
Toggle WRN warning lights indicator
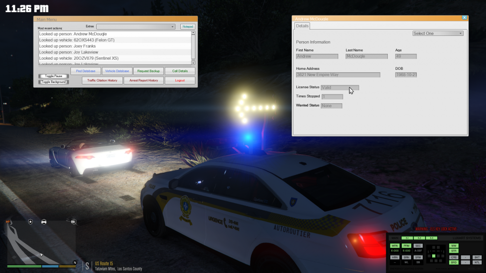click(395, 245)
